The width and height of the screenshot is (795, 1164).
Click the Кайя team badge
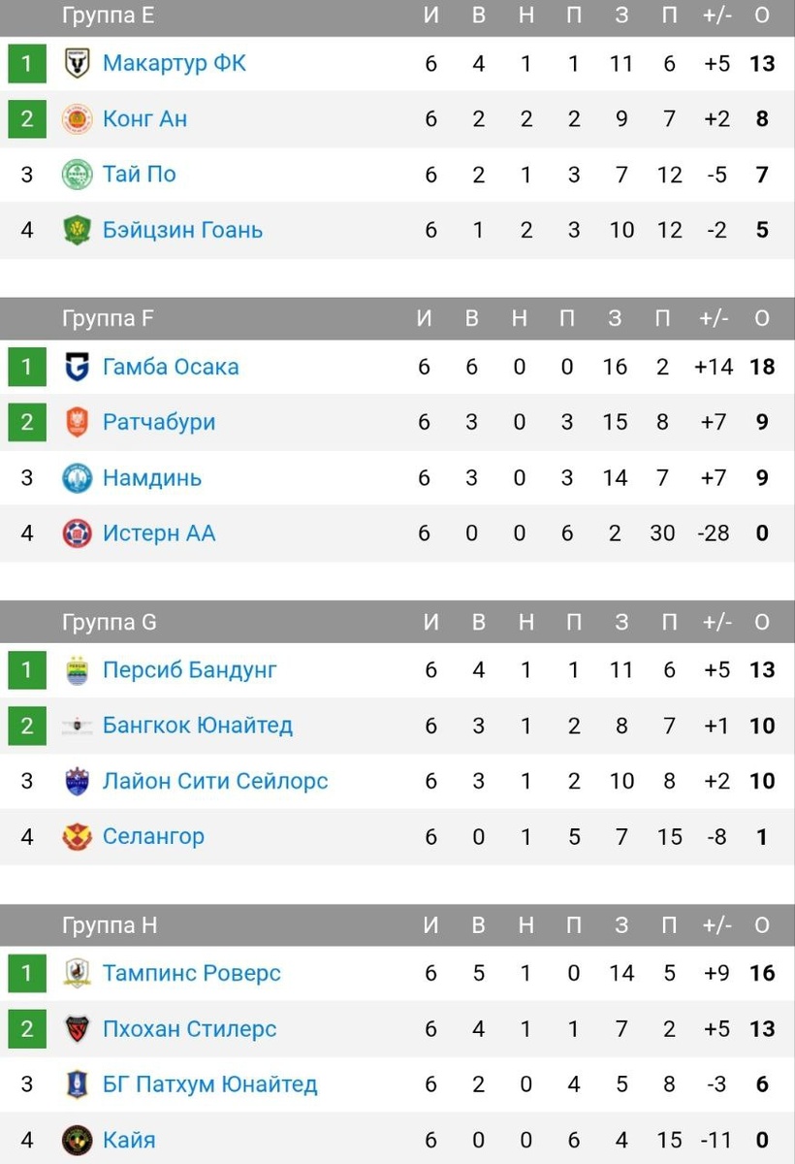point(77,1140)
